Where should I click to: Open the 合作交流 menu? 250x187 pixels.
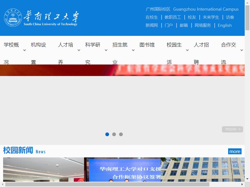pyautogui.click(x=228, y=53)
